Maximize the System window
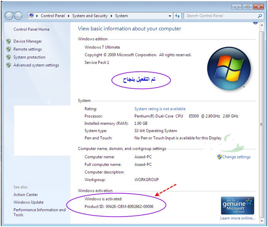The image size is (268, 227). [x=247, y=7]
